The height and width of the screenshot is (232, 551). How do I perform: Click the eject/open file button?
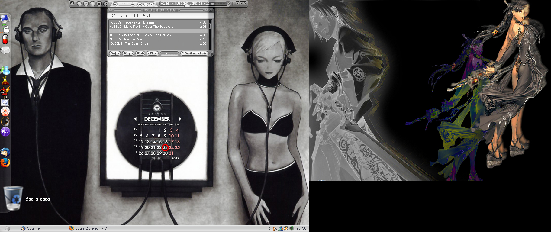pos(140,4)
